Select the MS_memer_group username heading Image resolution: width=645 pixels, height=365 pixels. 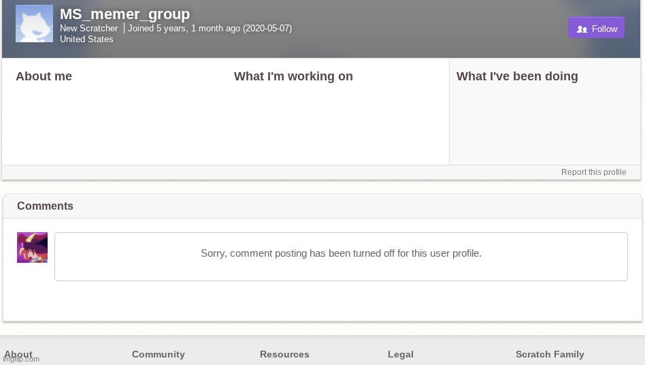125,14
